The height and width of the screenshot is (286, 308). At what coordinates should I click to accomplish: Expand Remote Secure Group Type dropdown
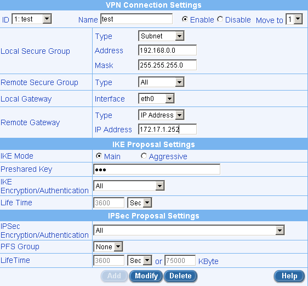161,82
